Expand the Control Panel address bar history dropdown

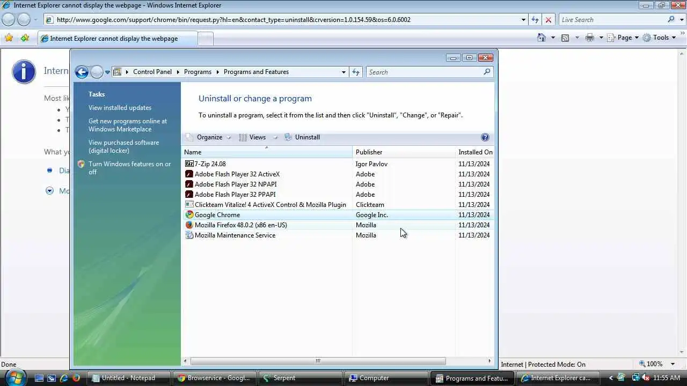tap(343, 72)
